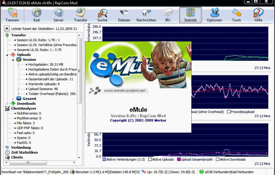Click the tree panel scroll-down arrow
The width and height of the screenshot is (275, 175).
pos(79,158)
